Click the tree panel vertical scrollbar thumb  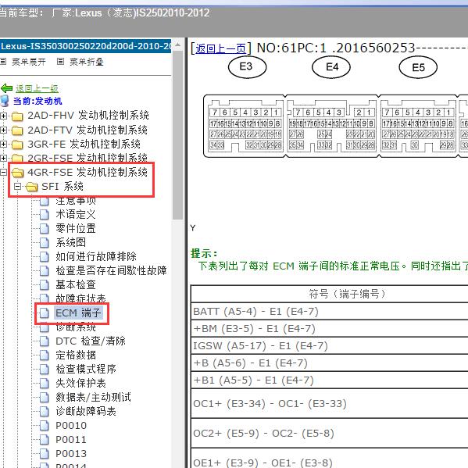[178, 136]
